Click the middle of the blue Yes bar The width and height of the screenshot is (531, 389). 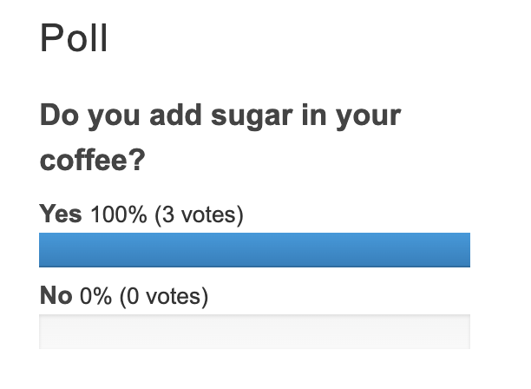pyautogui.click(x=254, y=249)
